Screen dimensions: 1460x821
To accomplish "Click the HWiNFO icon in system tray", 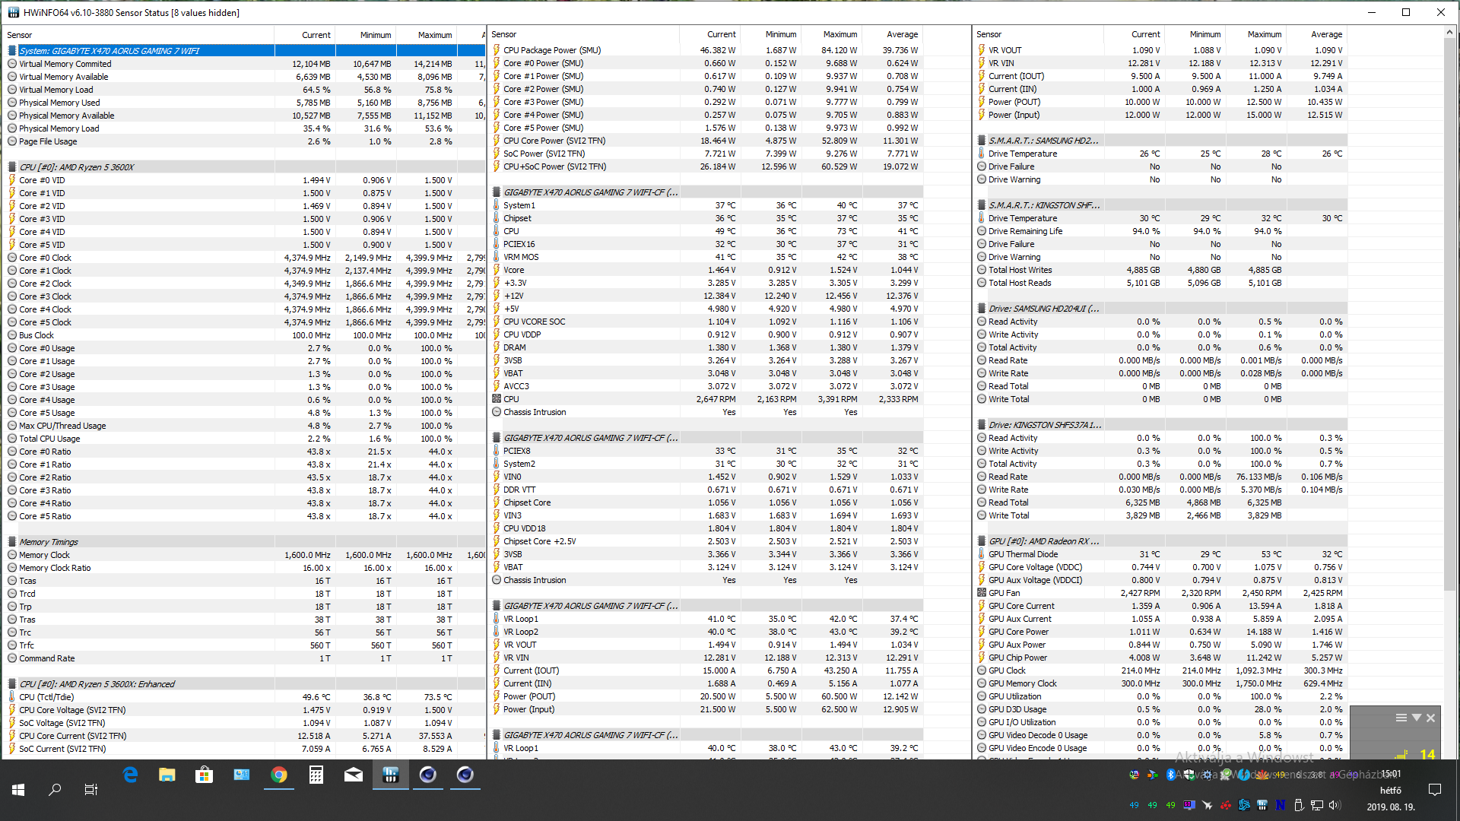I will [1262, 805].
